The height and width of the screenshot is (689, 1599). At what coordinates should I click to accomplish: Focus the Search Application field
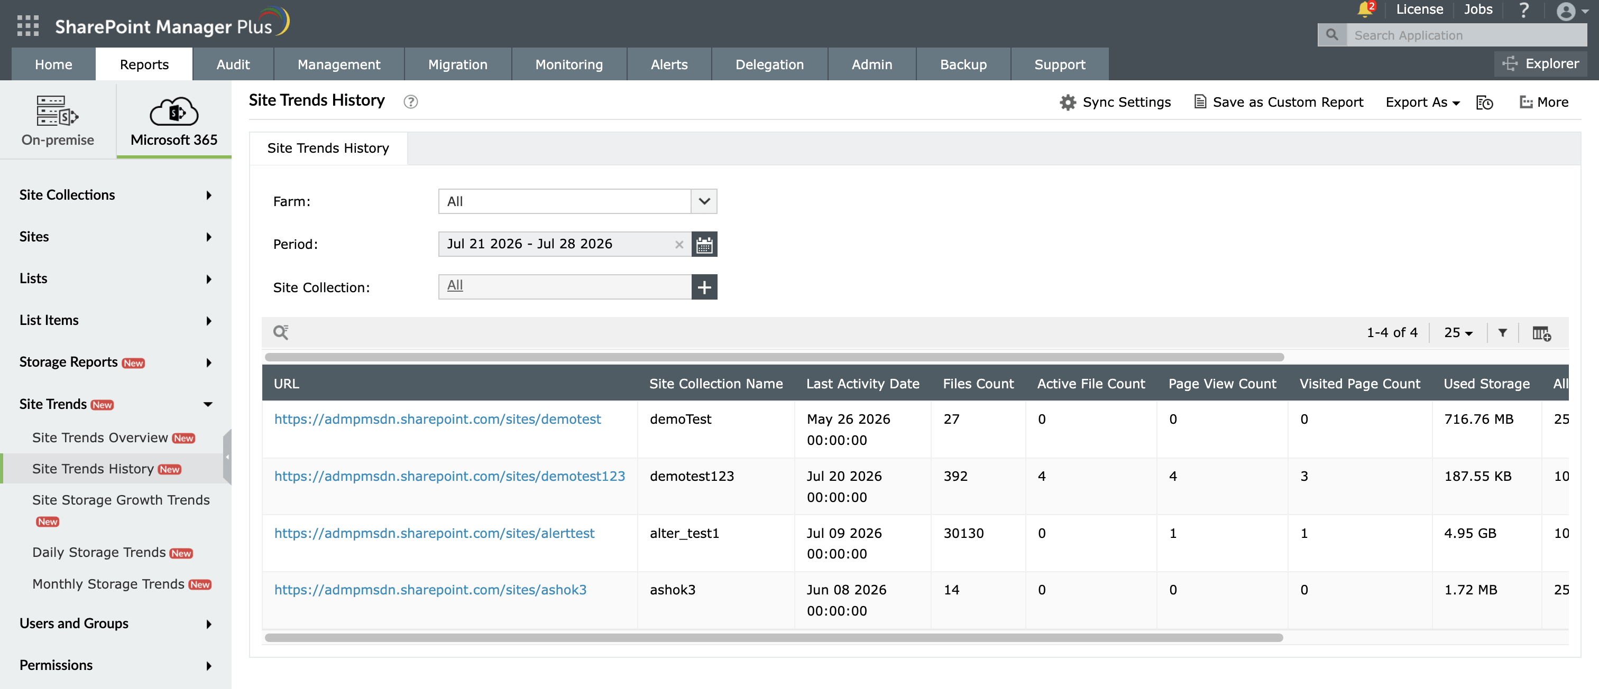point(1466,35)
